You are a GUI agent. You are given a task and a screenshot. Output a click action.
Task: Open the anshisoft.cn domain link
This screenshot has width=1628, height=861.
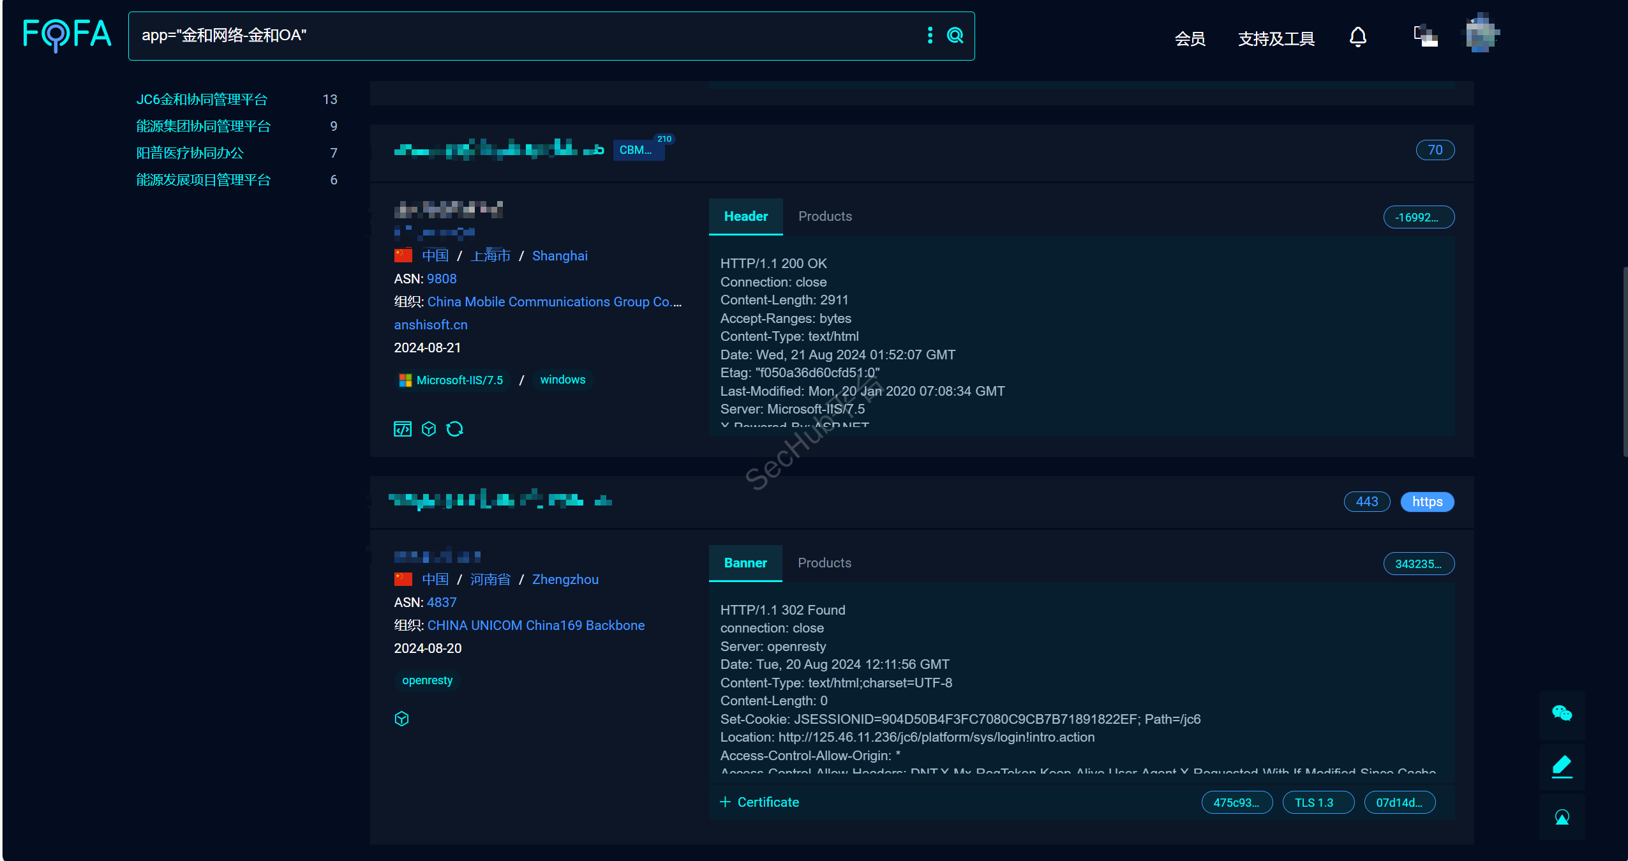tap(431, 325)
